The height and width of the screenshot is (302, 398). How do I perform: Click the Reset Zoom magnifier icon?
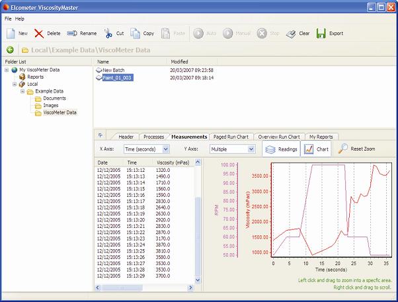(343, 149)
